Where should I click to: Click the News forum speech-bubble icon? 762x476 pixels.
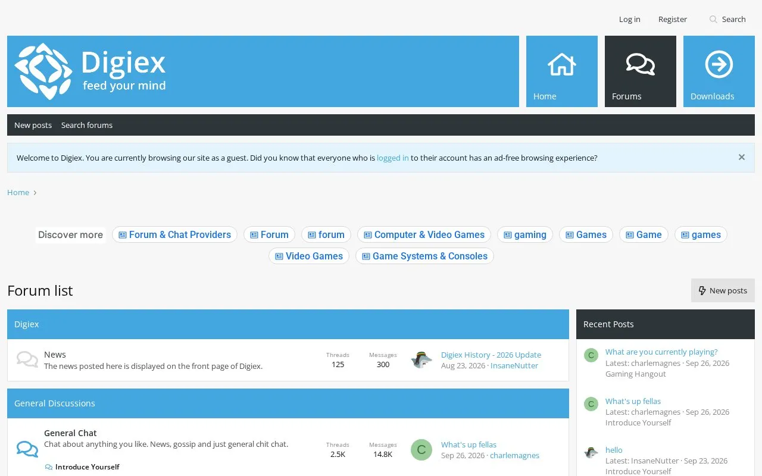(27, 359)
